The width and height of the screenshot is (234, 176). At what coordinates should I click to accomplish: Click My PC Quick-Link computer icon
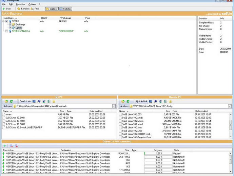[x=39, y=101]
